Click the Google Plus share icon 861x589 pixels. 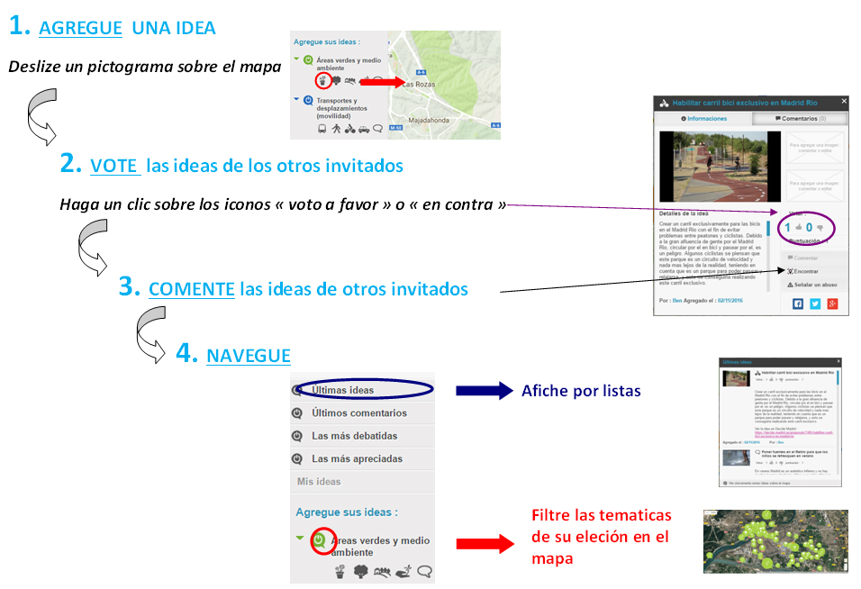[x=833, y=304]
